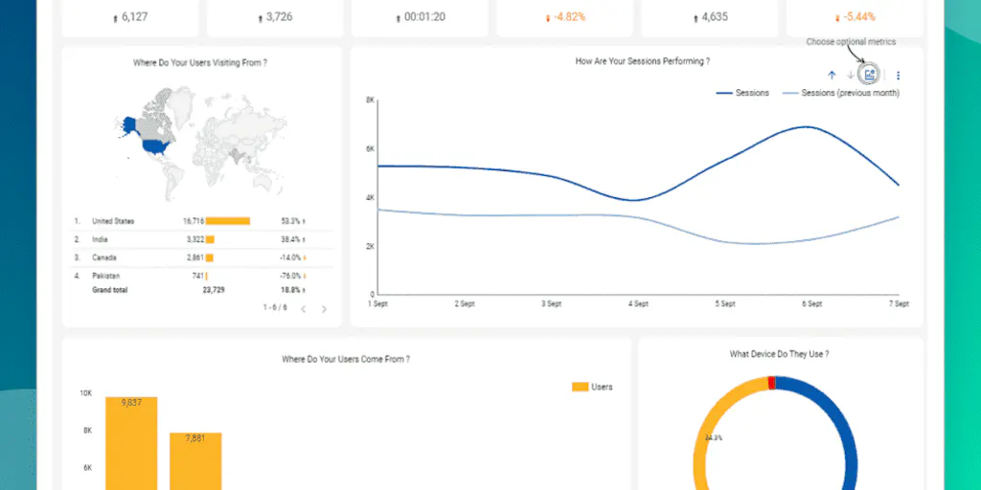Screen dimensions: 981x490
Task: Open the three-dot more options menu
Action: tap(899, 76)
